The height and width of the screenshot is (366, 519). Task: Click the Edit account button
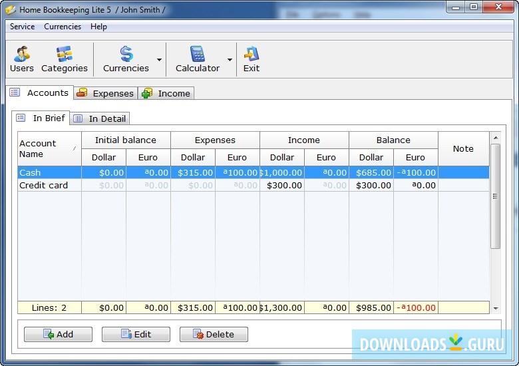tap(136, 334)
